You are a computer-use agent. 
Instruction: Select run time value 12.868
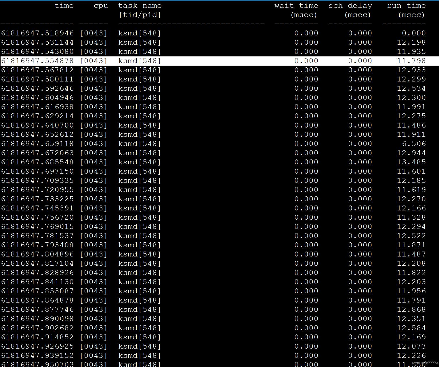[x=411, y=309]
